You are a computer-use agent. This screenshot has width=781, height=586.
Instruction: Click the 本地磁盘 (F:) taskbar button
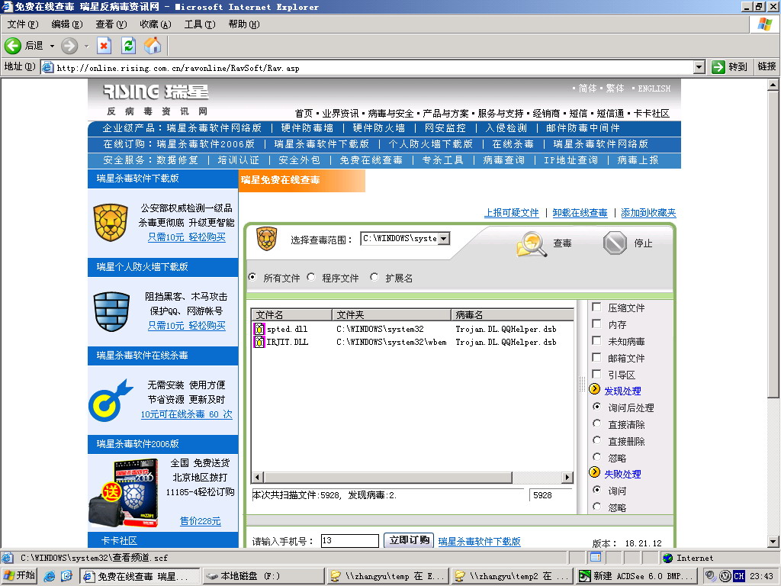(x=263, y=576)
